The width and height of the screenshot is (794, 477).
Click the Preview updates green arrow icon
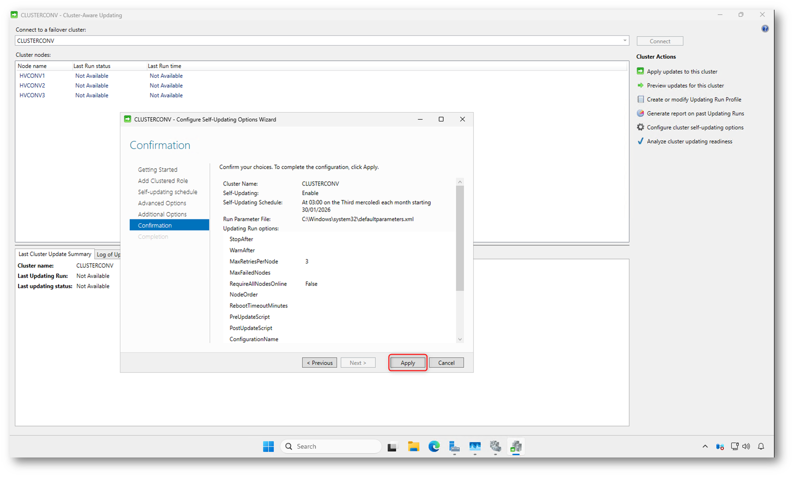click(x=640, y=86)
